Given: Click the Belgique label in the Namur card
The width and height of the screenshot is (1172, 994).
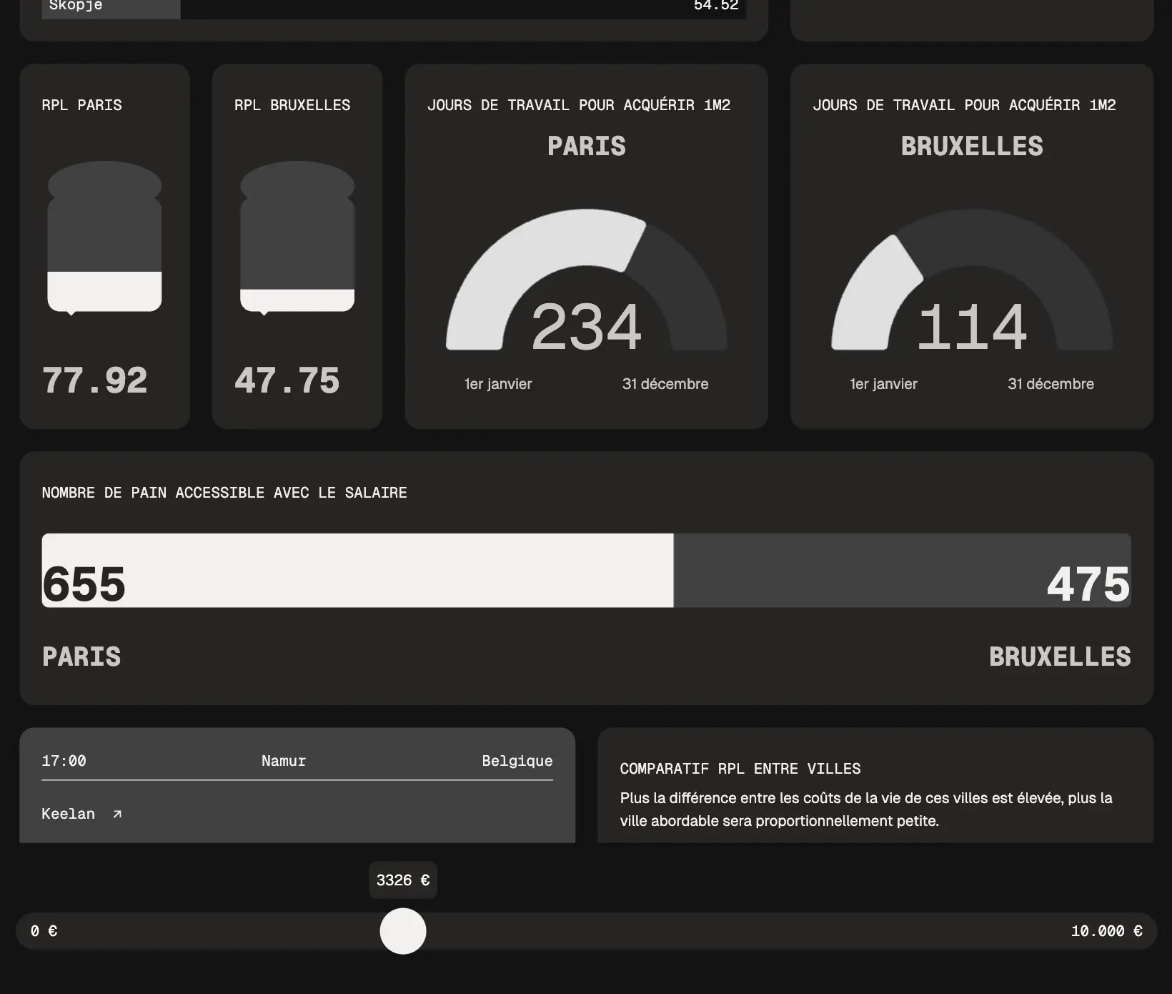Looking at the screenshot, I should (517, 761).
